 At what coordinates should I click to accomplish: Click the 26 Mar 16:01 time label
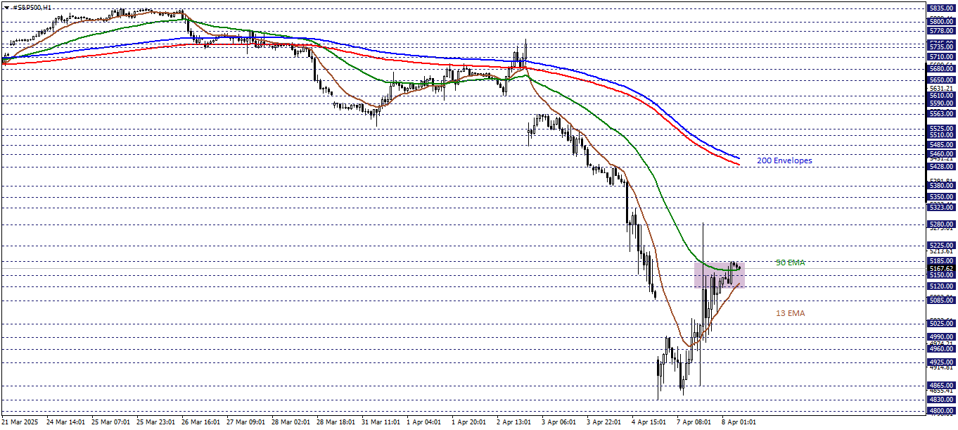point(200,422)
